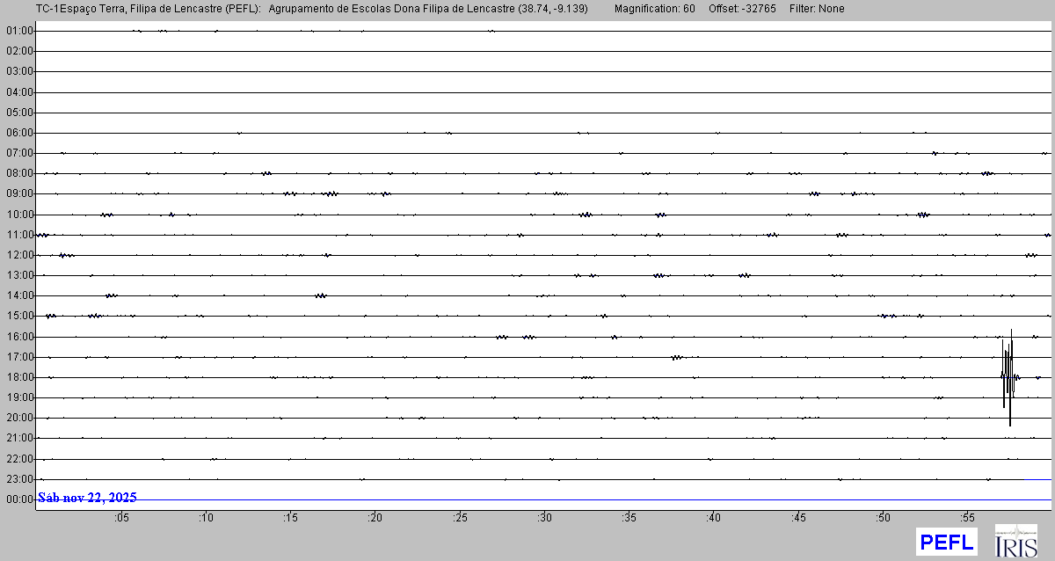The image size is (1055, 561).
Task: Click the Filter: None label
Action: [818, 9]
